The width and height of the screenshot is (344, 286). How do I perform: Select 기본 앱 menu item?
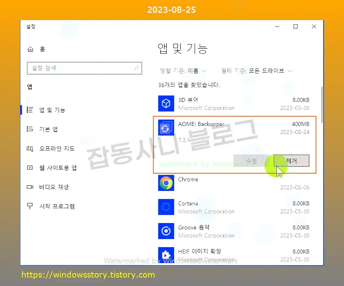coord(48,129)
